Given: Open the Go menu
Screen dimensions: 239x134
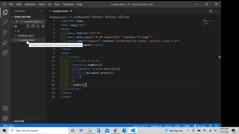Looking at the screenshot, I should point(50,4).
